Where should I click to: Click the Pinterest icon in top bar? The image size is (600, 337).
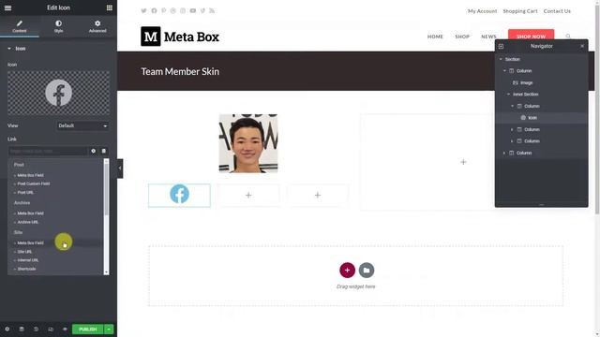coord(163,10)
